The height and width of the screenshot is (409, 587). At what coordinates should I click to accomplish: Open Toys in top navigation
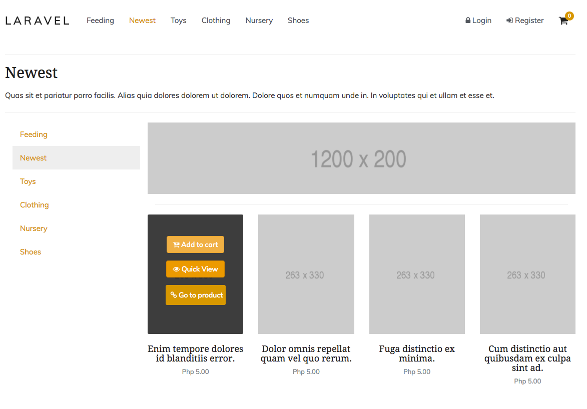179,20
